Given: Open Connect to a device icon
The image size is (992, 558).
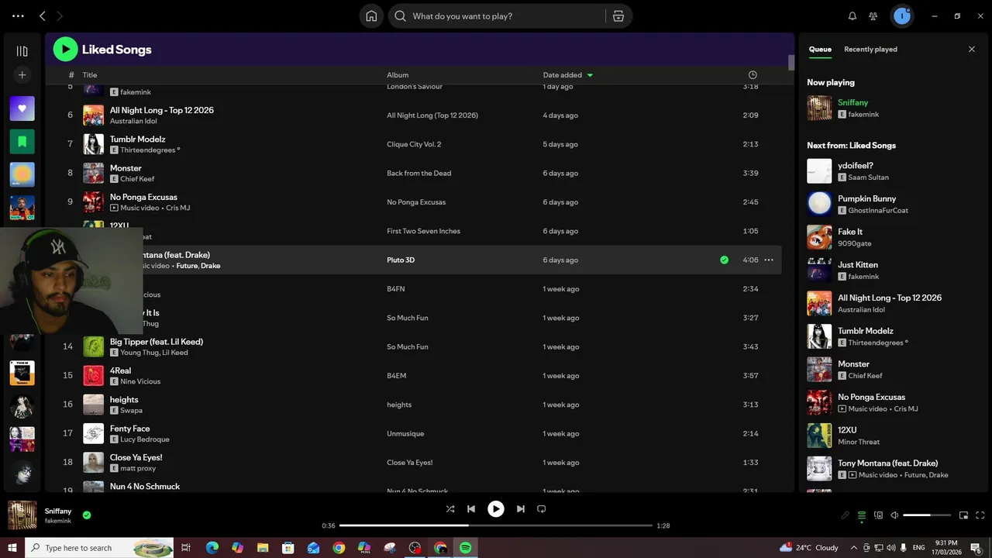Looking at the screenshot, I should 878,515.
